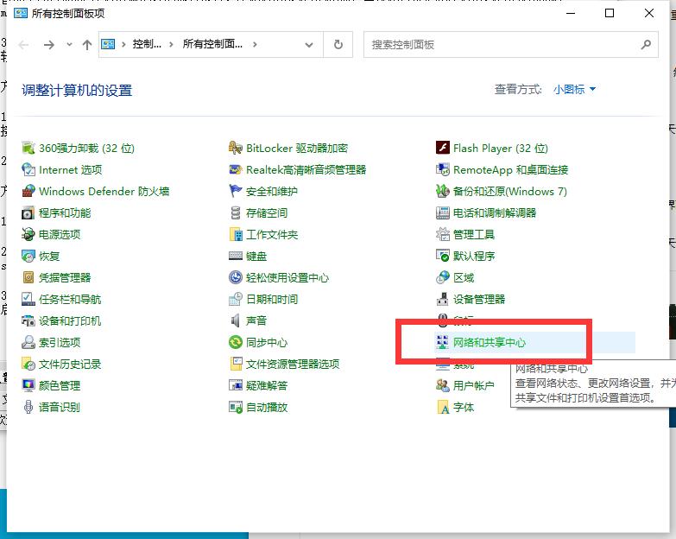The image size is (676, 539).
Task: Click the 用户帐户 link
Action: pos(473,386)
